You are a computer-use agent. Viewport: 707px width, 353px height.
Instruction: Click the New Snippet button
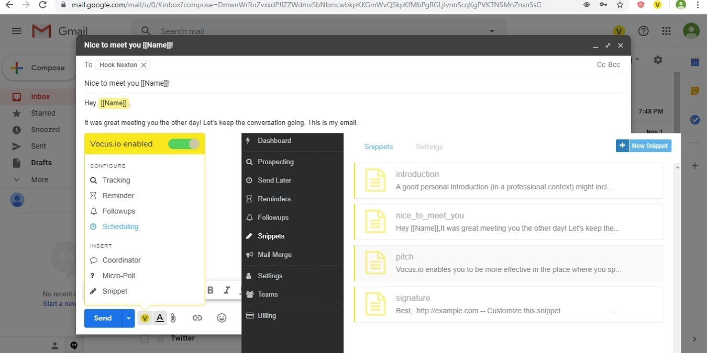click(643, 145)
